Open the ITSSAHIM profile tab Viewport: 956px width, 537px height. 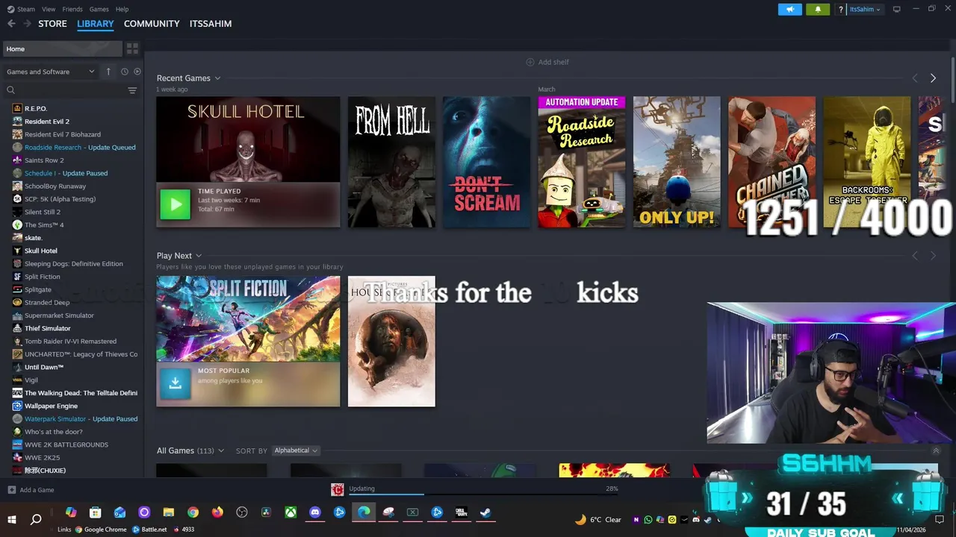[211, 24]
